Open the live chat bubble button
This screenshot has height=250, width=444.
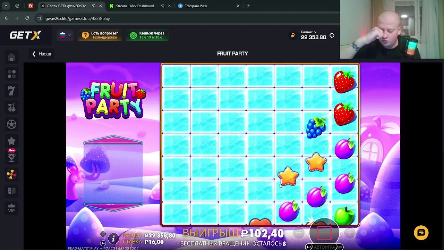[x=421, y=233]
